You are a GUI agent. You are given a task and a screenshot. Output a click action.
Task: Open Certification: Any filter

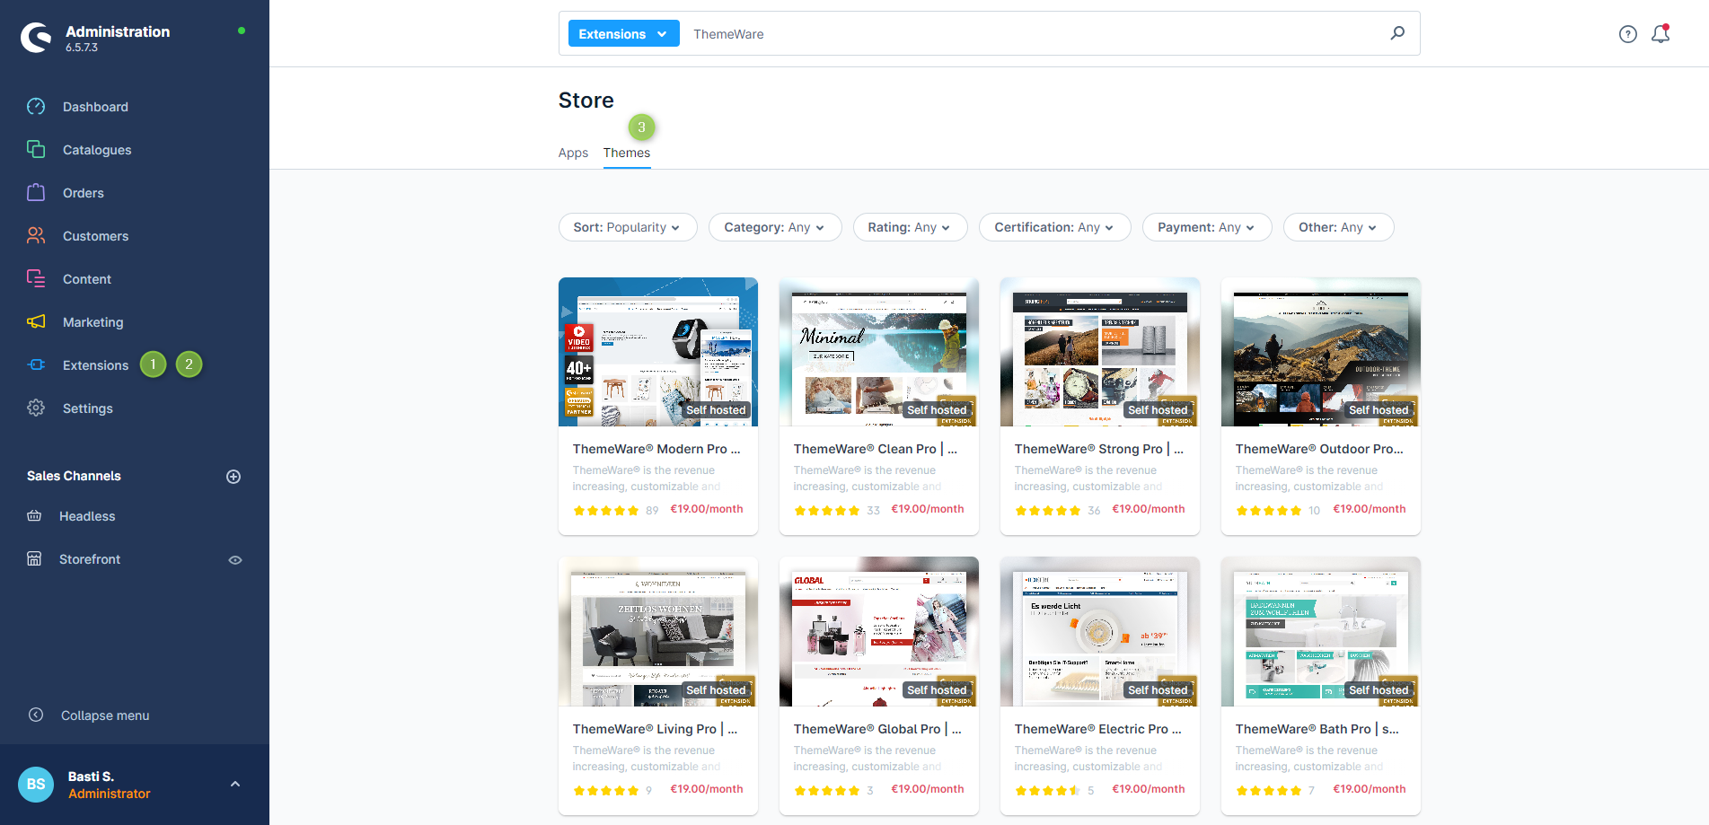click(1054, 227)
